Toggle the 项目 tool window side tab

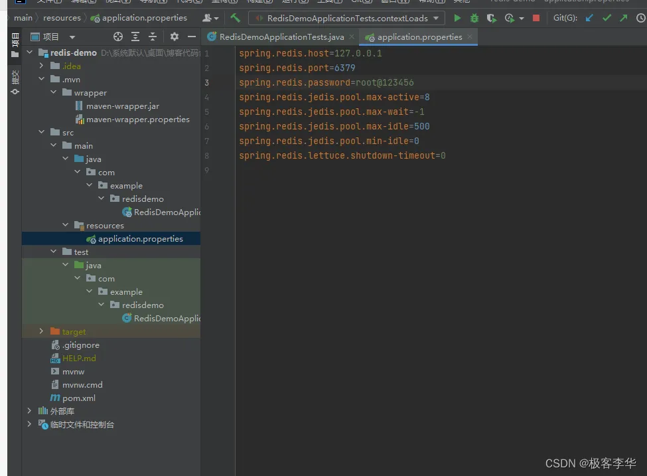15,44
